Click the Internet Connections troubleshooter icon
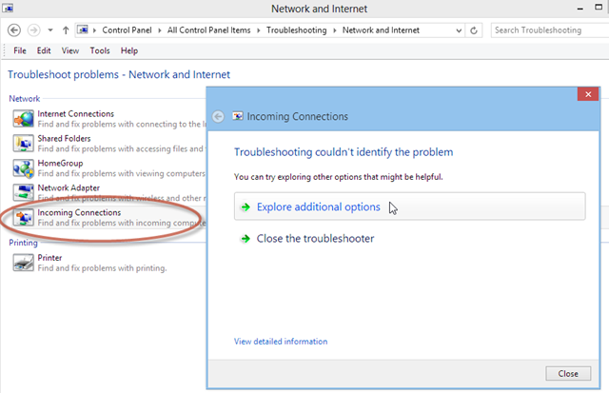 [23, 119]
